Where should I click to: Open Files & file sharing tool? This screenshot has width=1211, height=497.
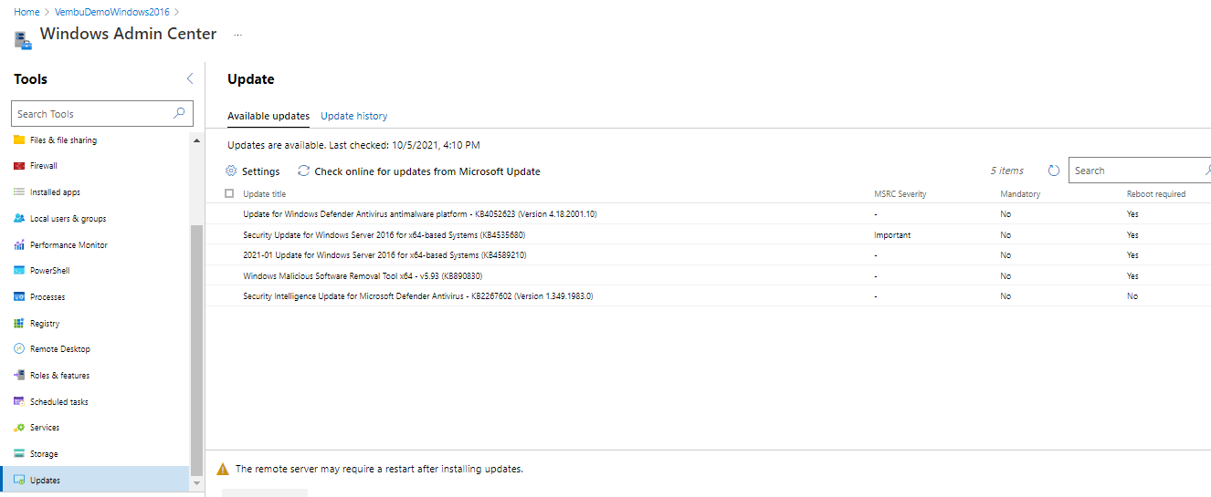(63, 140)
